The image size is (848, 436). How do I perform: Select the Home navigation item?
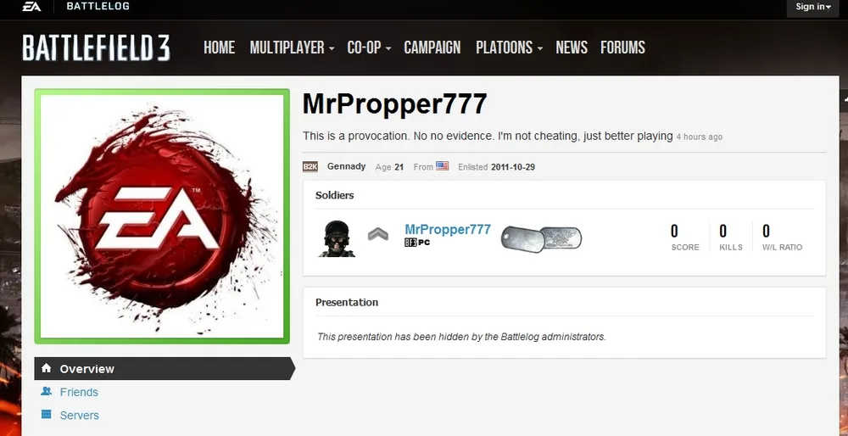(x=219, y=48)
